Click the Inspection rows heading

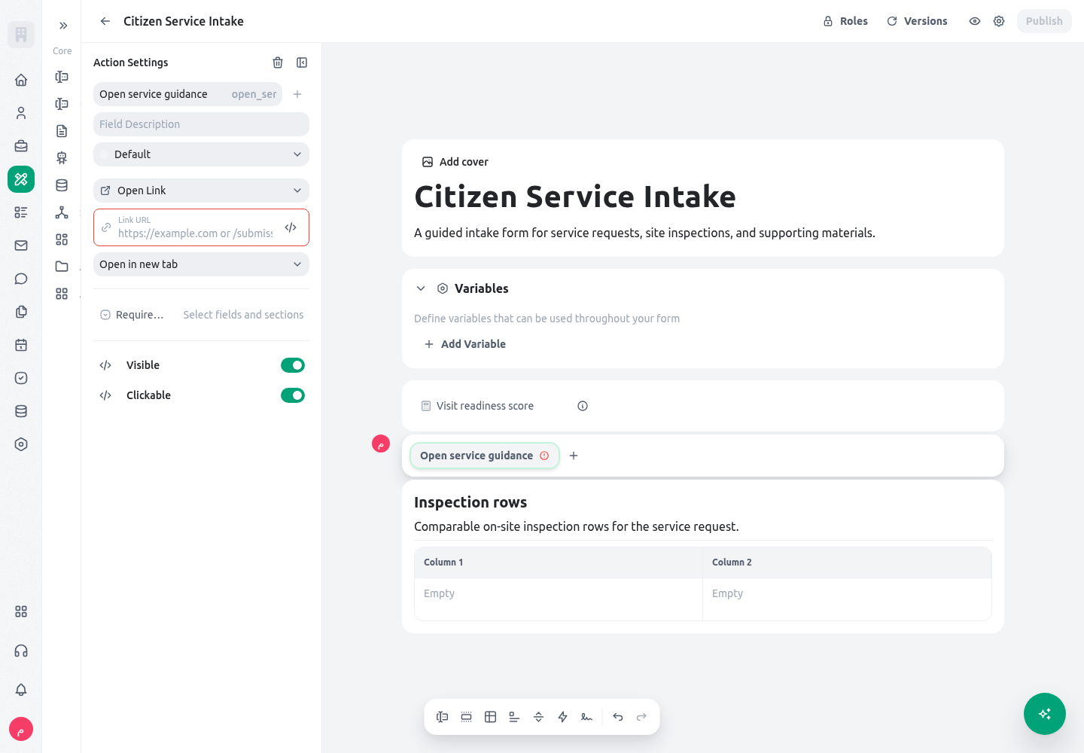(470, 502)
